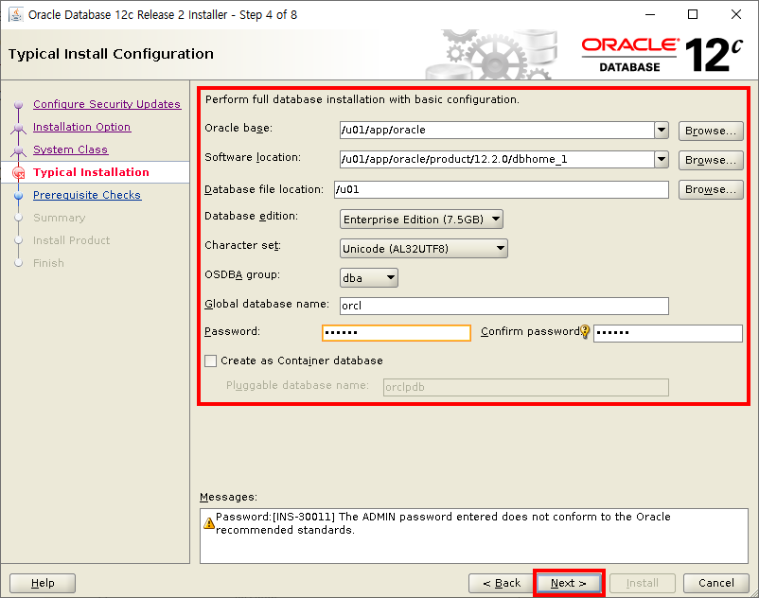
Task: Open the Help button
Action: 43,583
